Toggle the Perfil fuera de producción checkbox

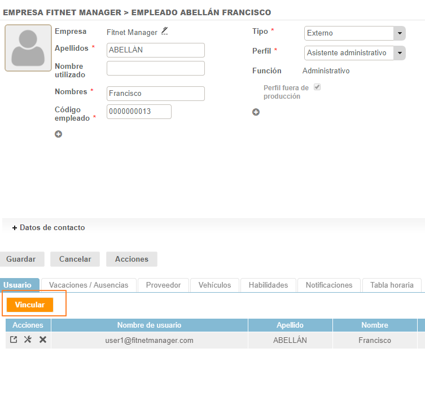[x=317, y=87]
